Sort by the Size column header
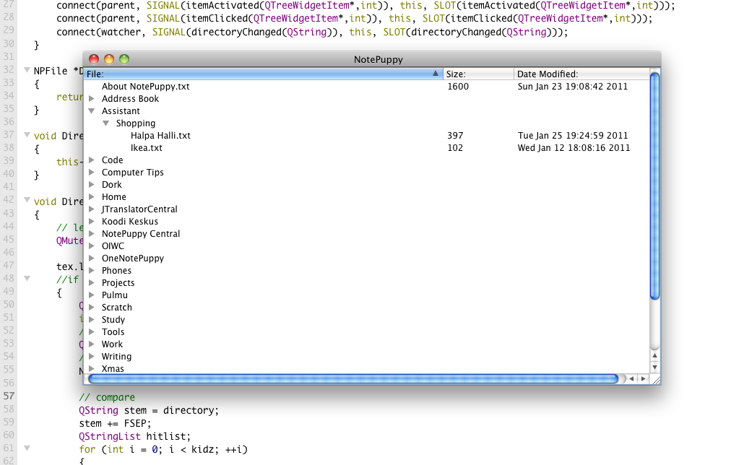The width and height of the screenshot is (744, 465). [x=477, y=74]
